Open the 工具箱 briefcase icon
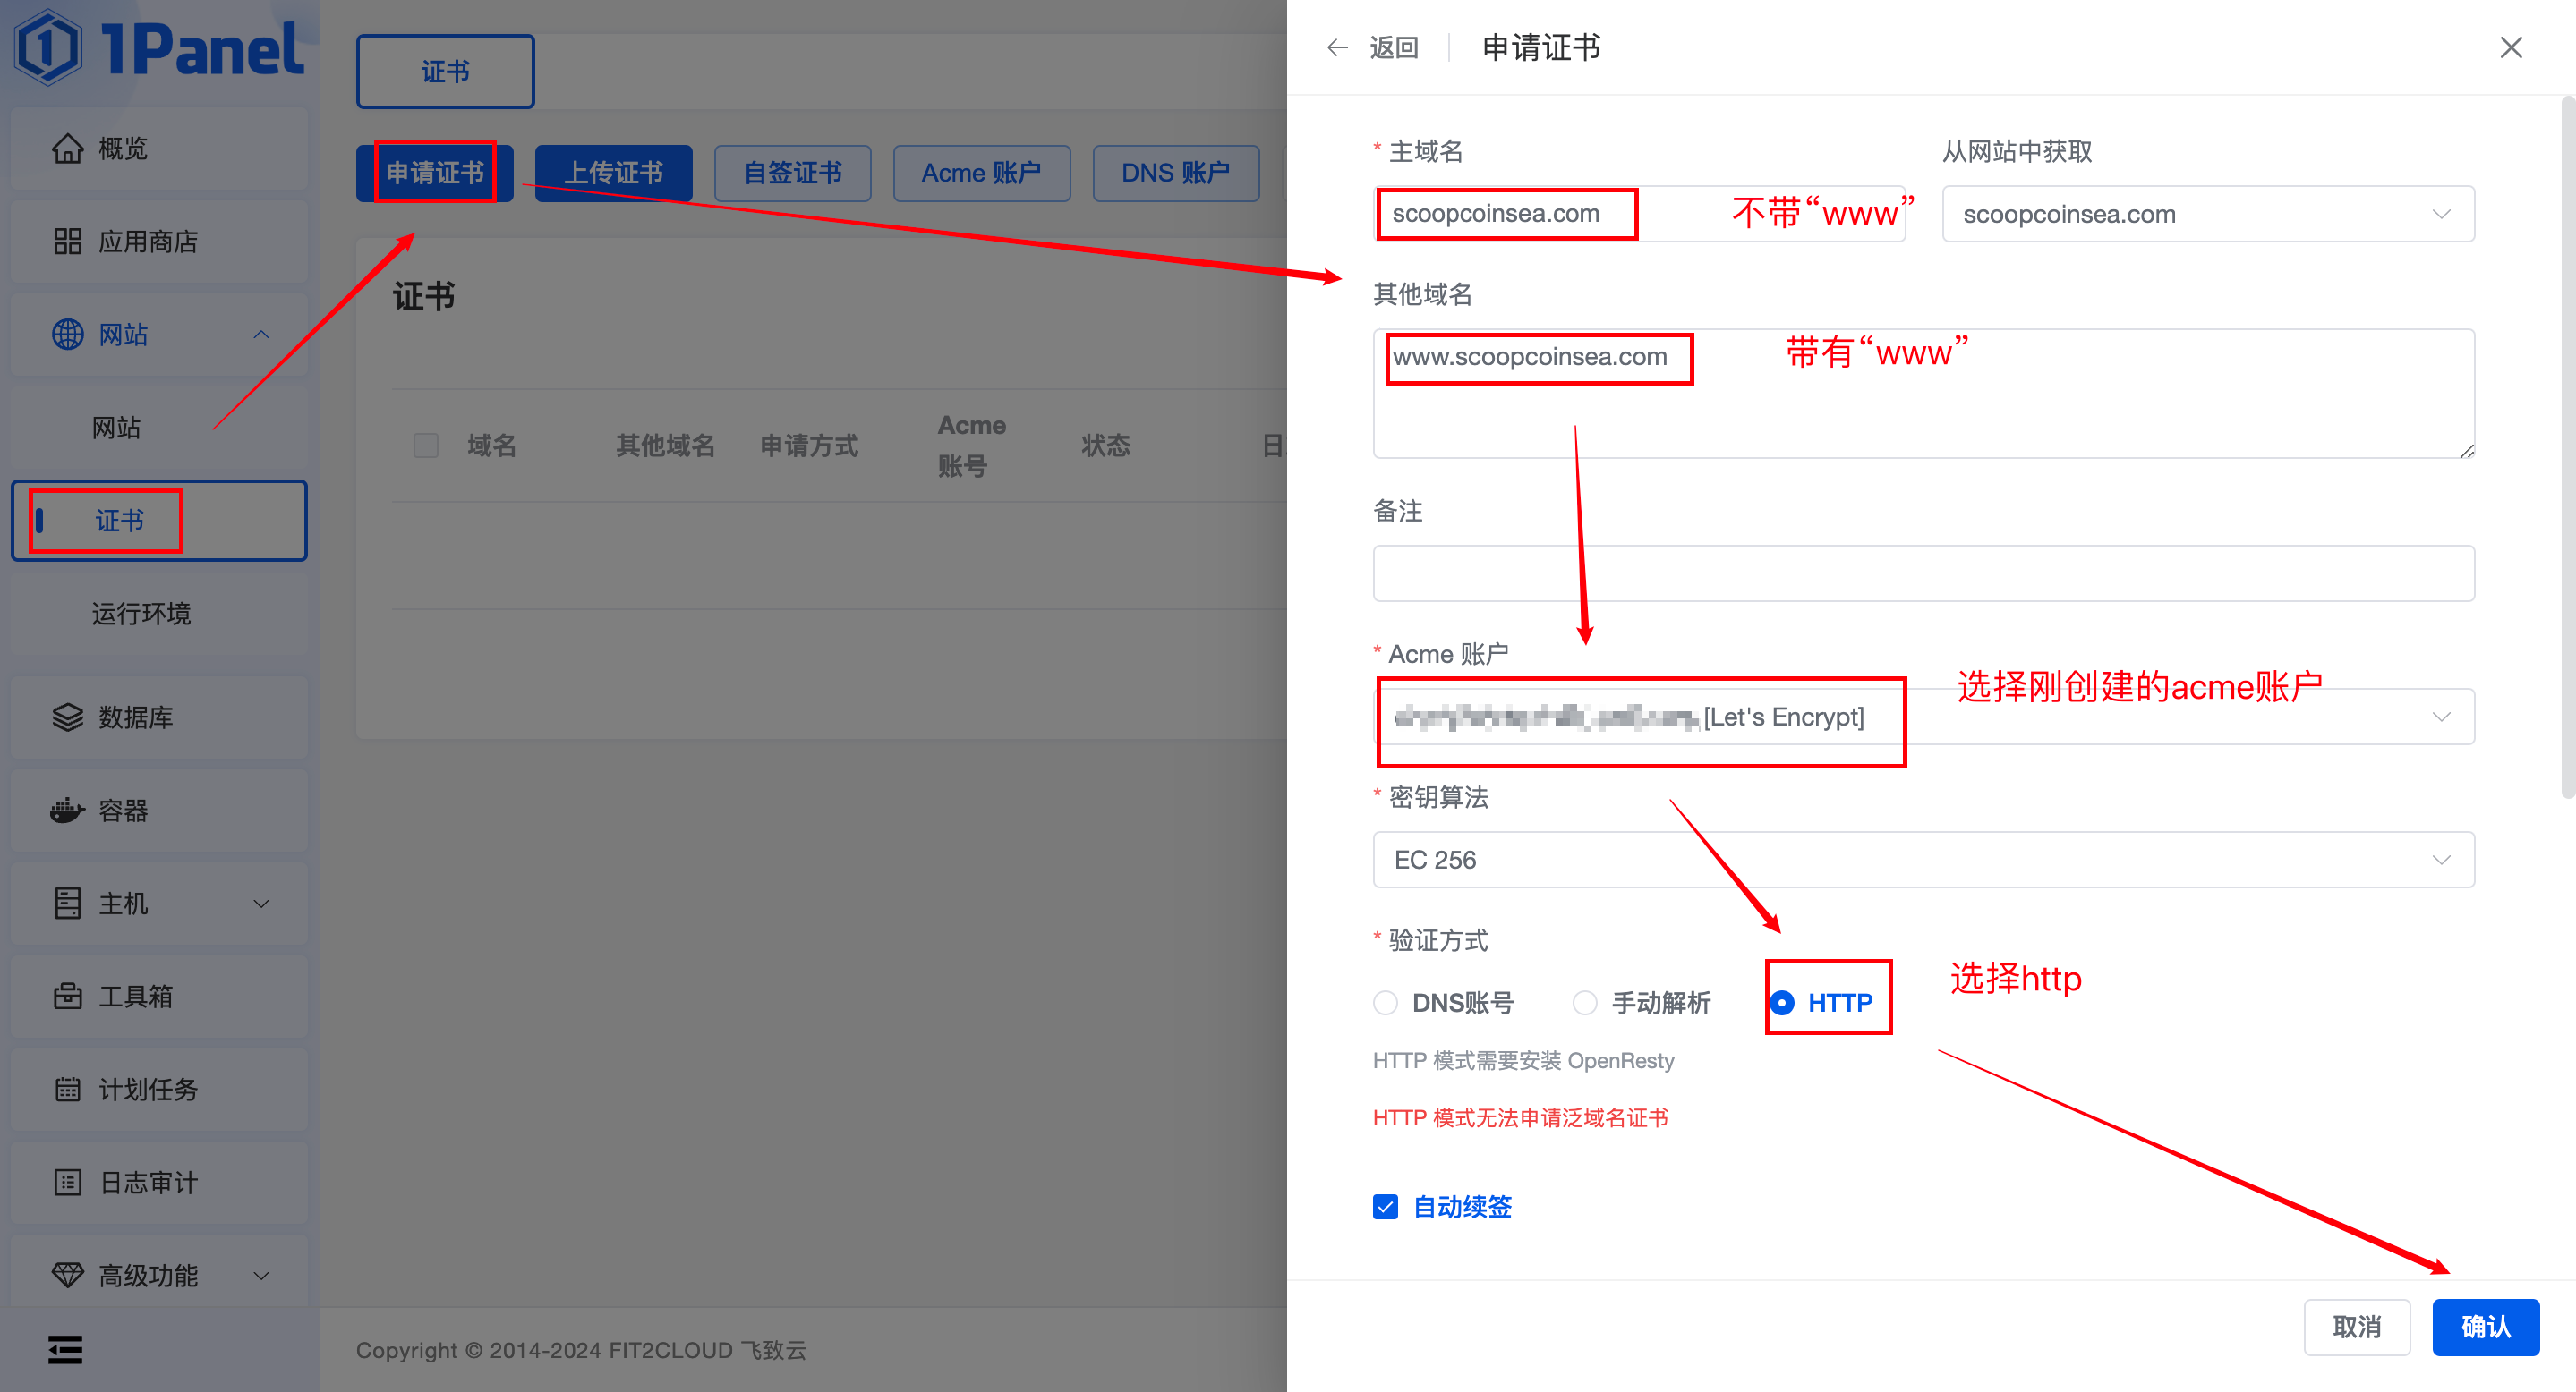Viewport: 2576px width, 1392px height. pos(67,997)
